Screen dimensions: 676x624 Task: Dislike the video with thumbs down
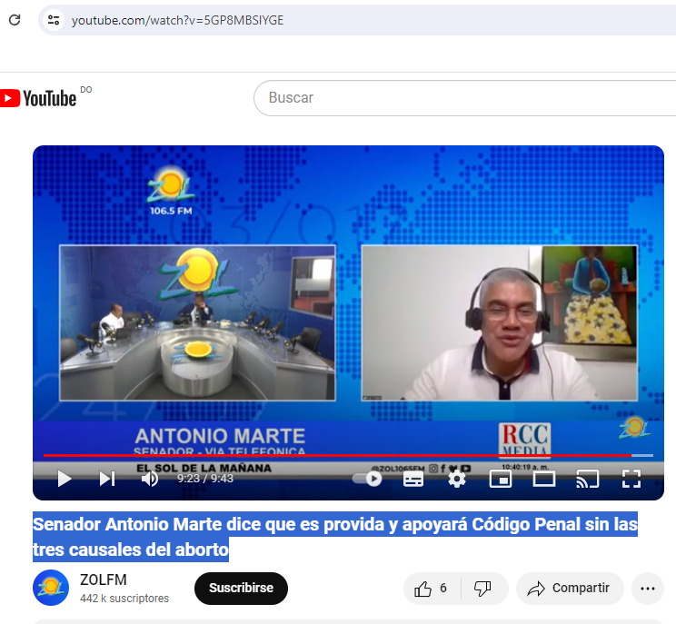482,589
